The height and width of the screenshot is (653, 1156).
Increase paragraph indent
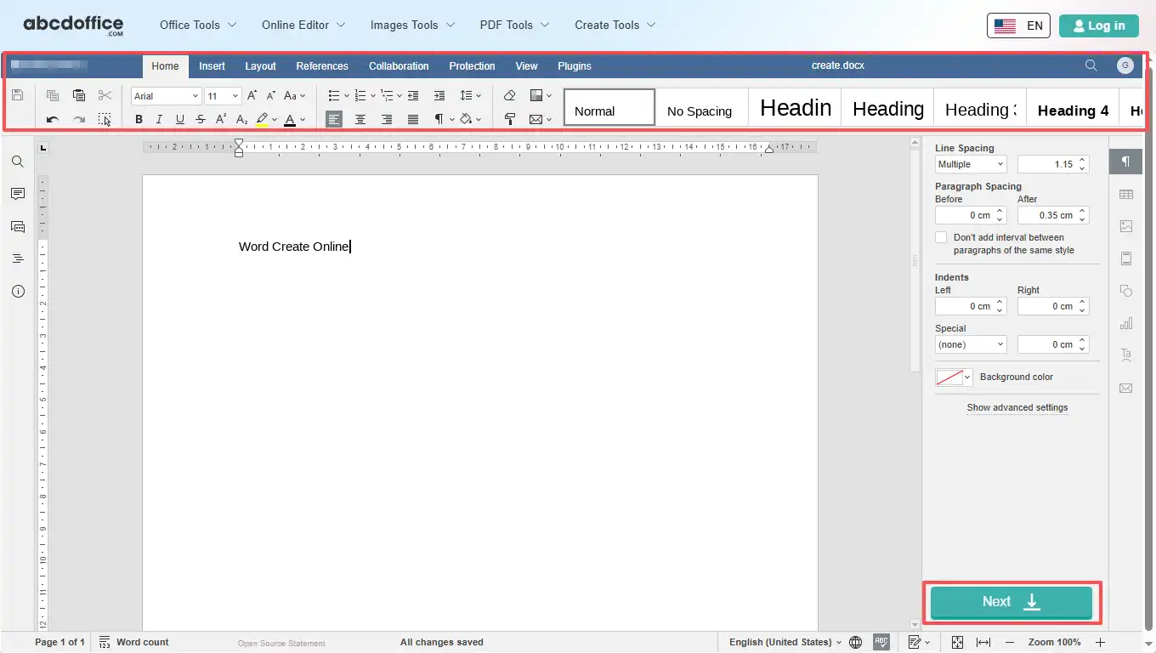pos(439,95)
